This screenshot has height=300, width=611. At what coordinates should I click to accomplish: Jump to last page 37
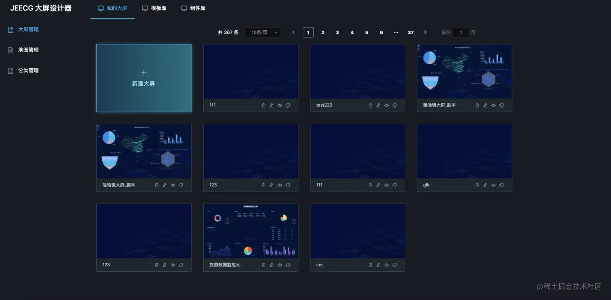[411, 32]
